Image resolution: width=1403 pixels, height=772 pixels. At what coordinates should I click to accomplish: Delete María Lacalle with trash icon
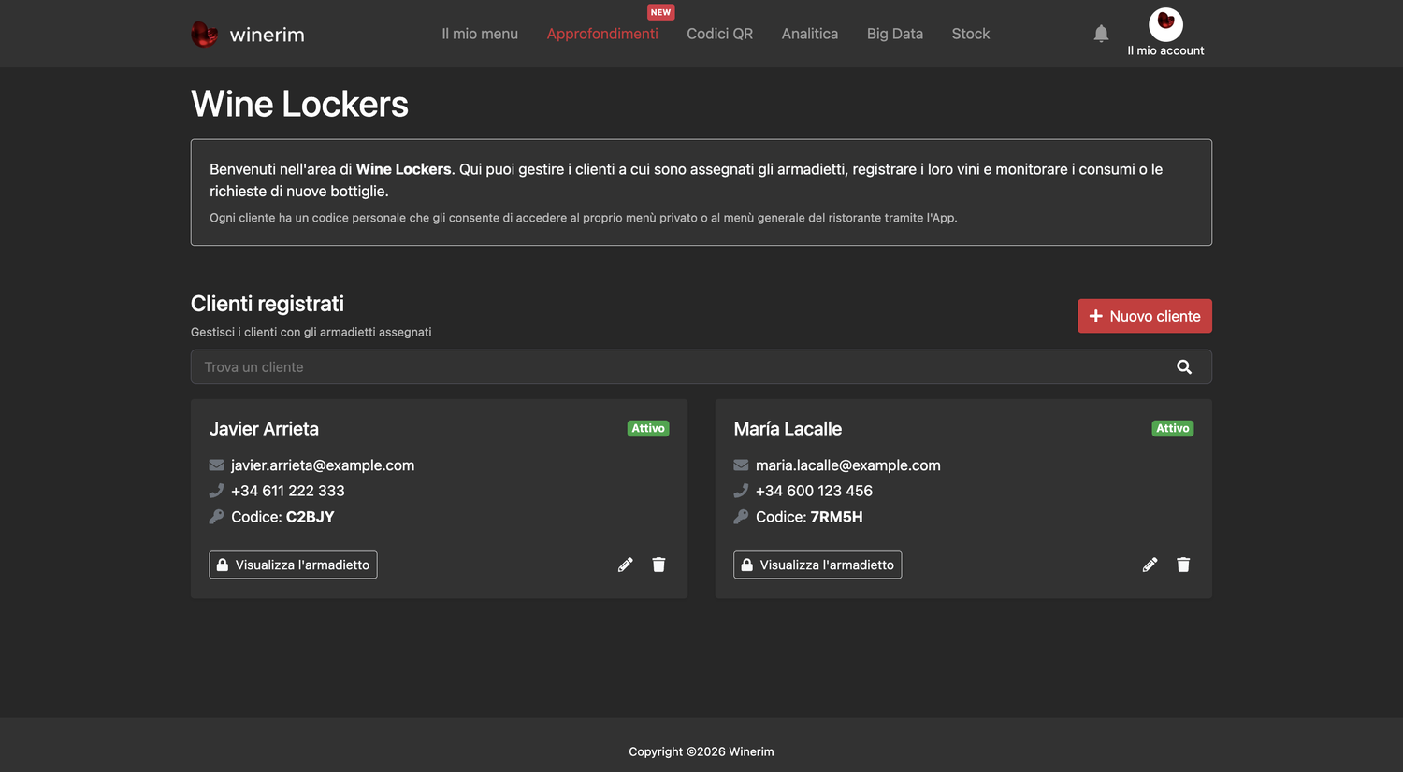click(x=1183, y=565)
